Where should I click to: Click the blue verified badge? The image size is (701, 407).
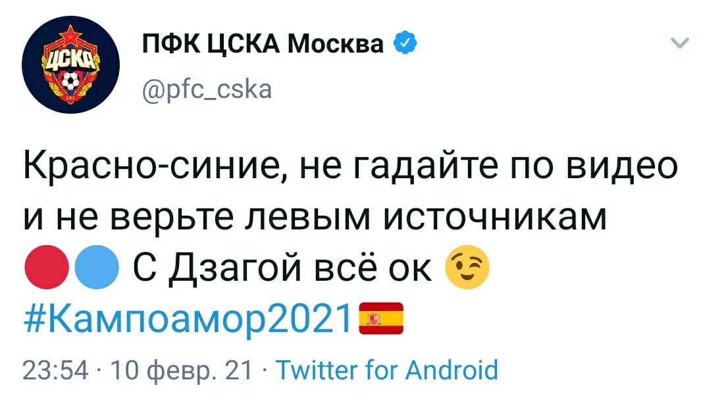(405, 43)
